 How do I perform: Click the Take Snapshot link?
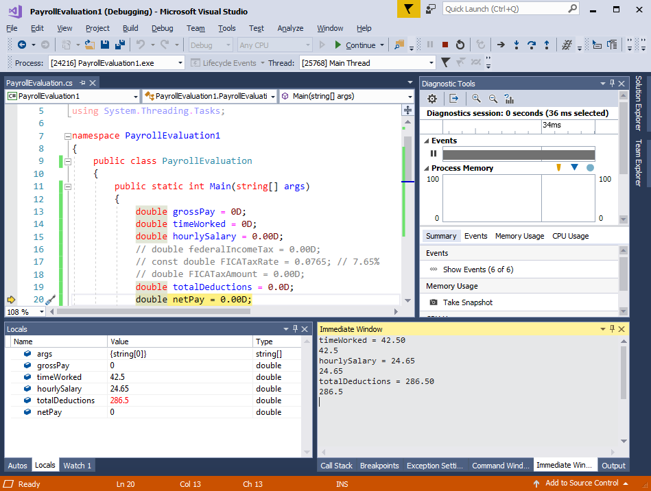point(467,302)
